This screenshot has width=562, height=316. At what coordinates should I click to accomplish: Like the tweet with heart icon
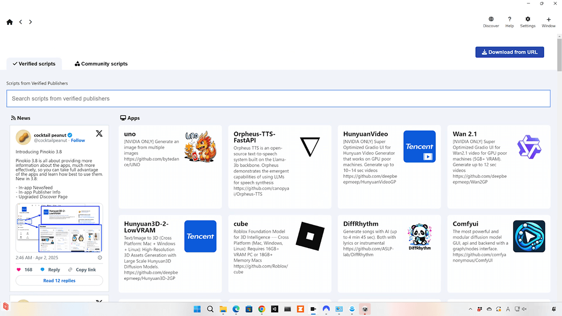[19, 270]
